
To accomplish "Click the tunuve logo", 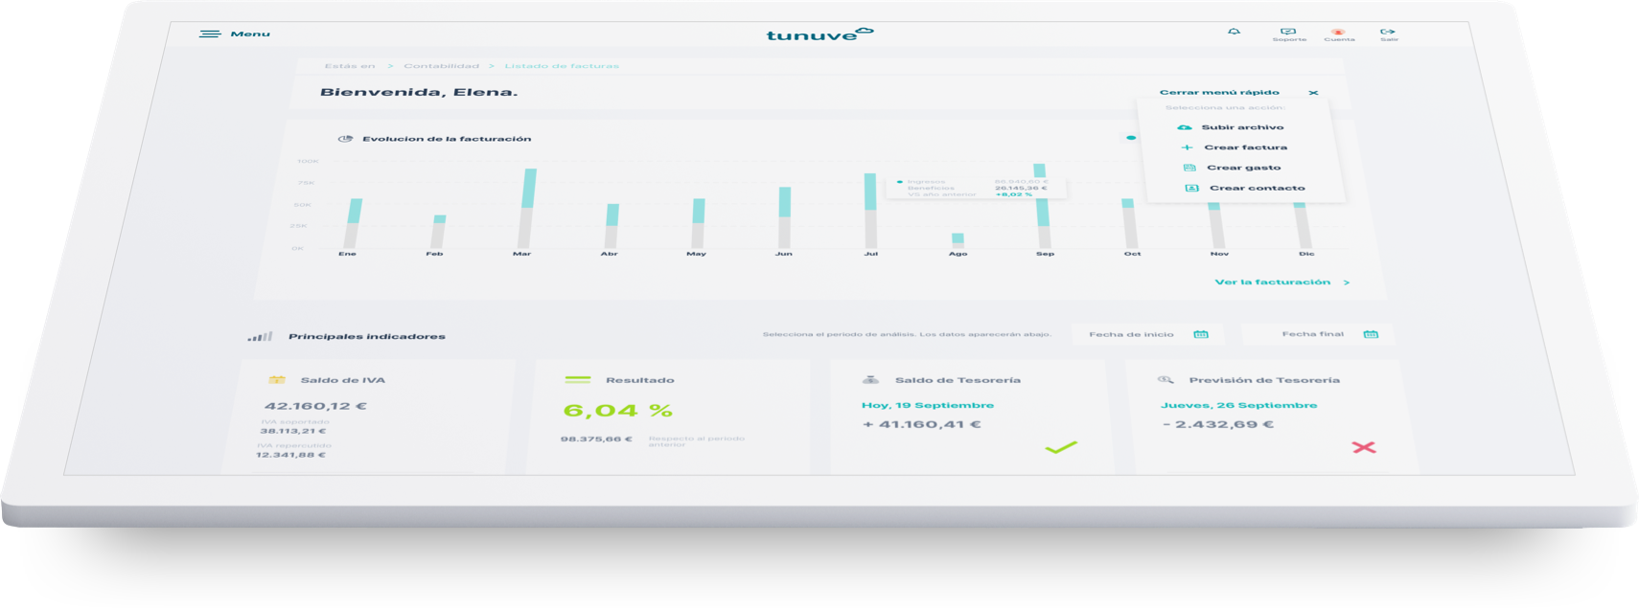I will click(x=819, y=34).
